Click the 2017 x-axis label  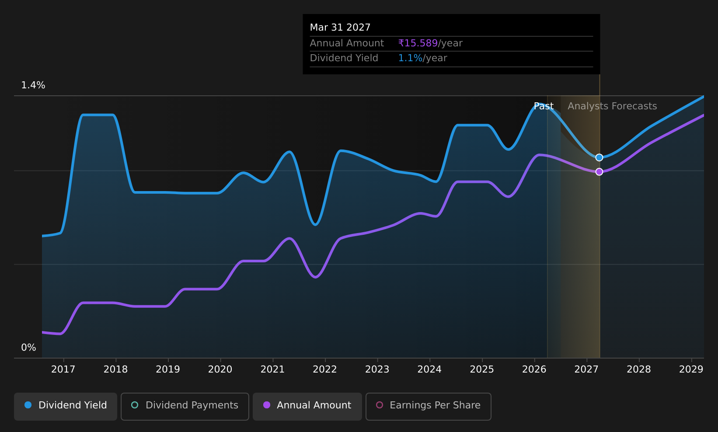(x=63, y=369)
